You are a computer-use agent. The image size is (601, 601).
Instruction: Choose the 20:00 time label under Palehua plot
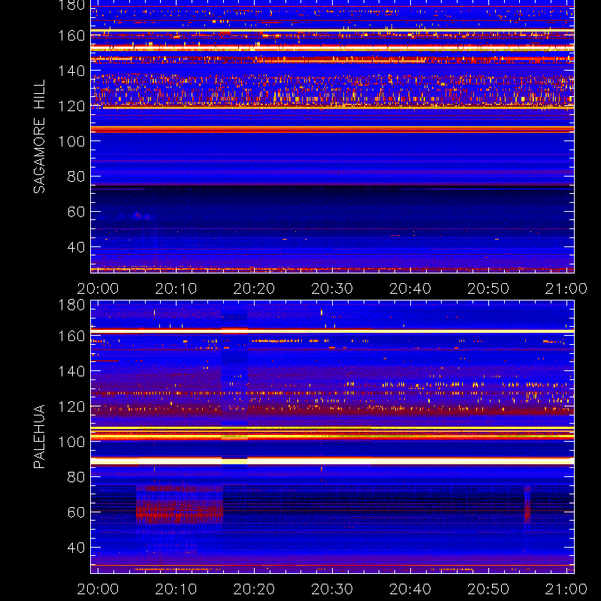[x=98, y=589]
